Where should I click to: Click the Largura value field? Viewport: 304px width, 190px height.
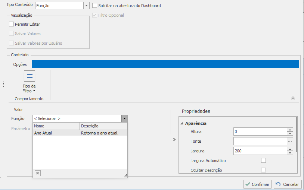pyautogui.click(x=260, y=151)
